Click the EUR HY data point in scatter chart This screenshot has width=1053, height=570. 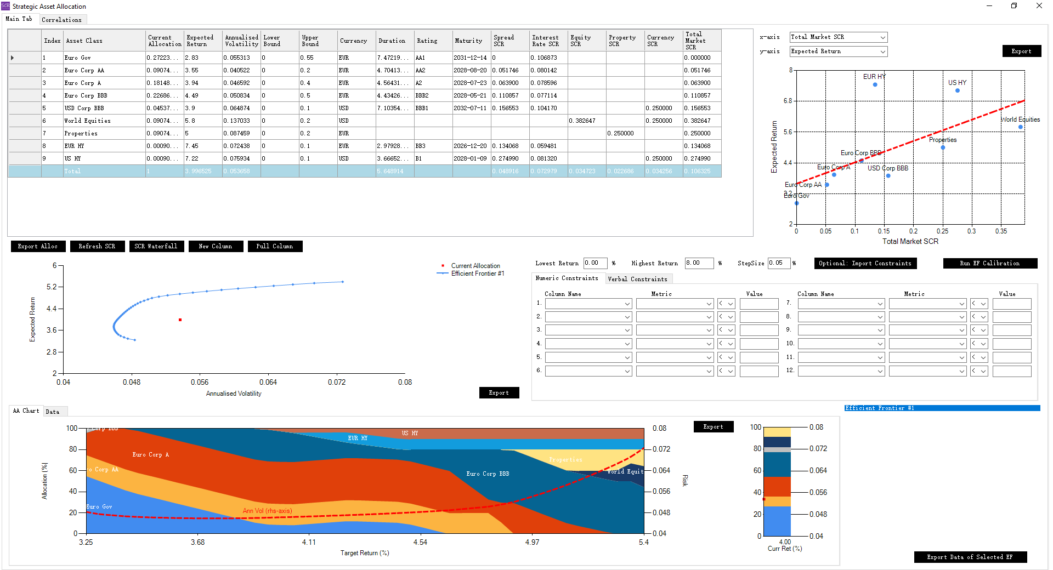coord(875,84)
